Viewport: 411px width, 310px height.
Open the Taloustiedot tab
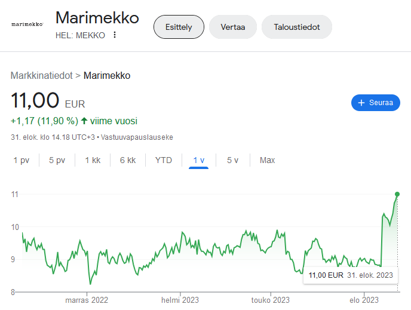click(296, 27)
